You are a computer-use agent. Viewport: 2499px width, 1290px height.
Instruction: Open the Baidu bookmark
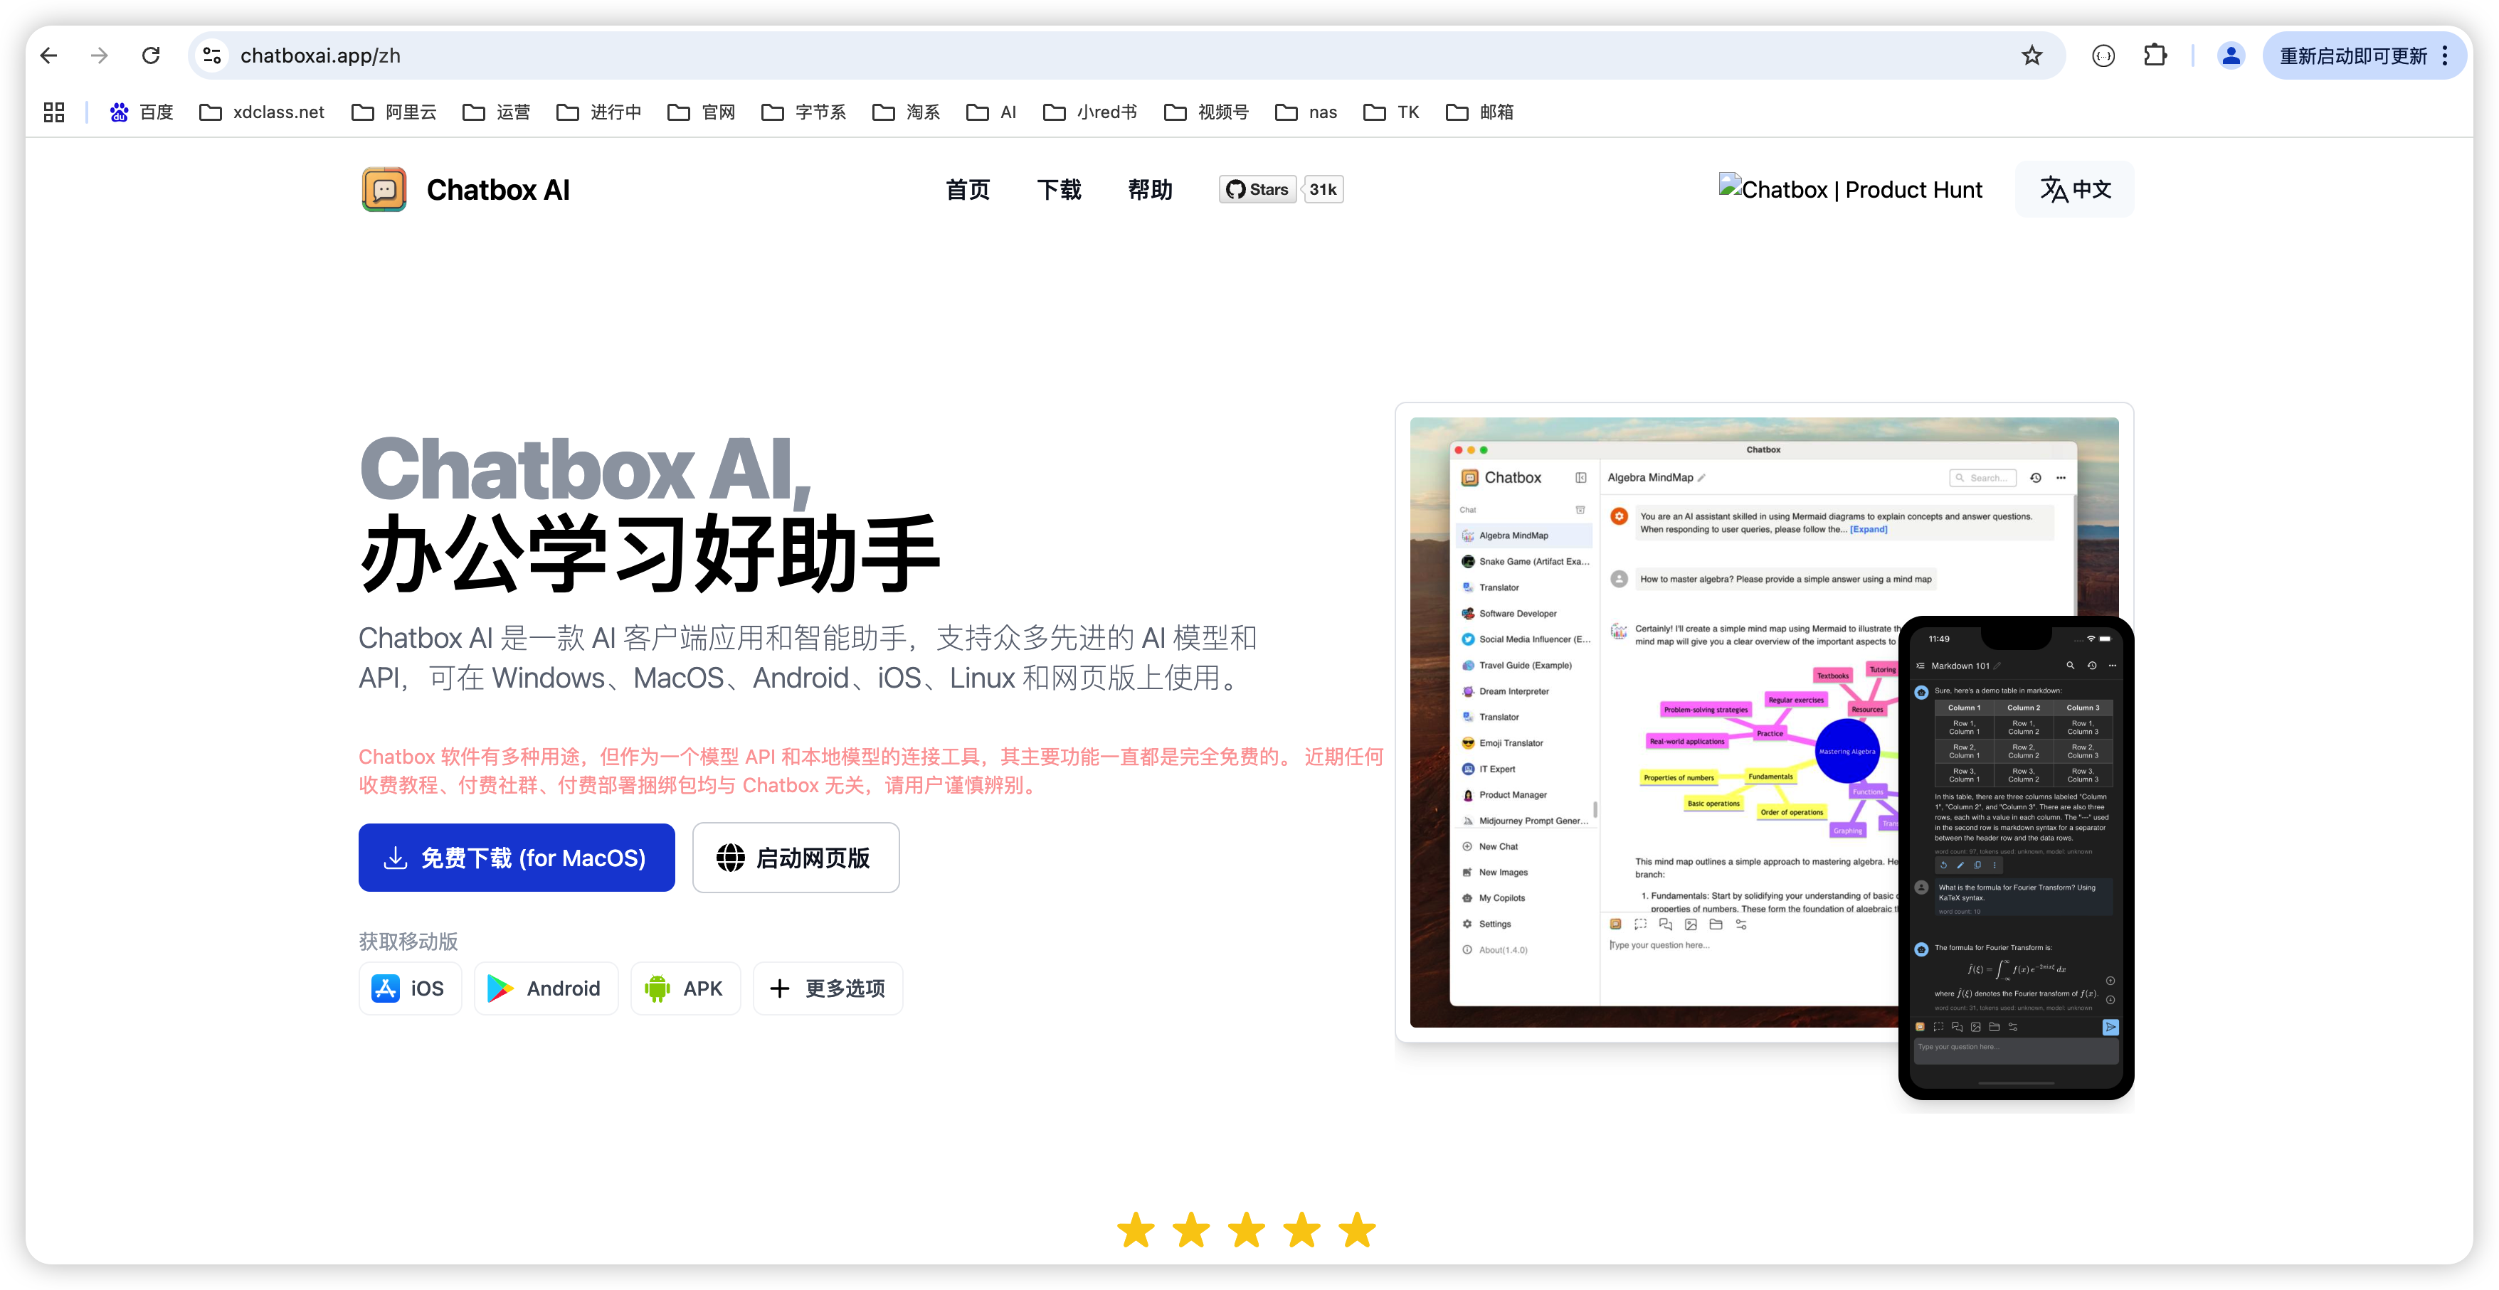point(142,112)
